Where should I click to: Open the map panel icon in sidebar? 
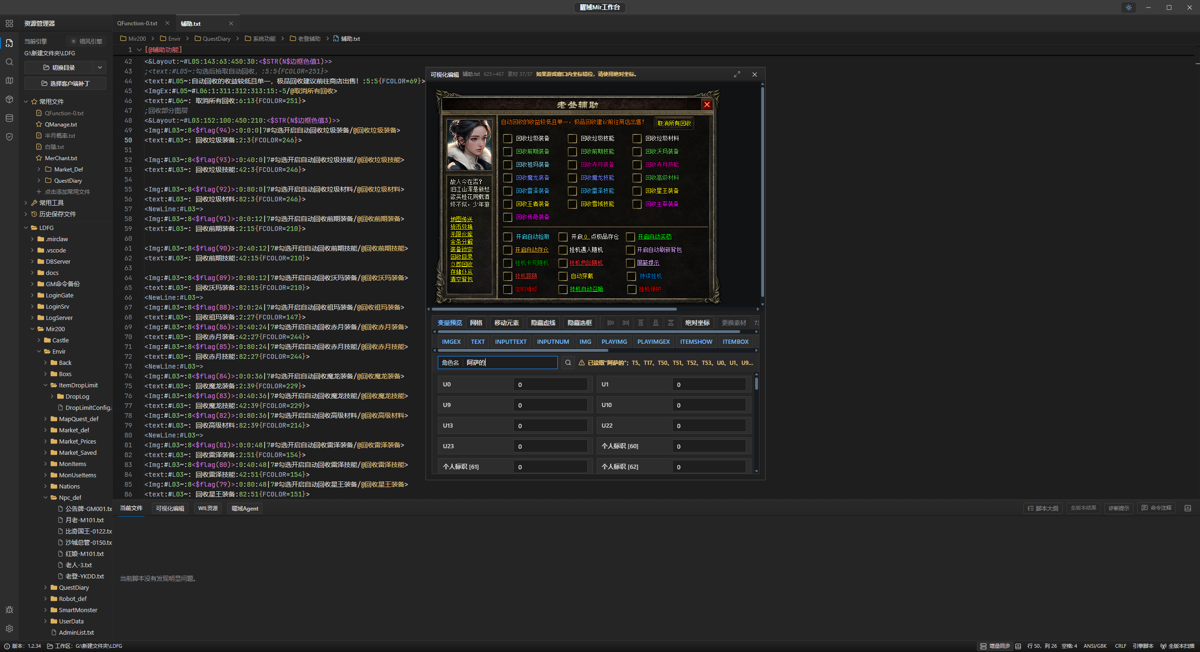(x=9, y=81)
